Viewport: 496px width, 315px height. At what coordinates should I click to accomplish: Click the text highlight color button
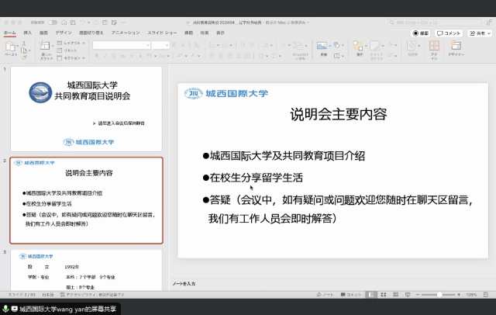tap(181, 56)
